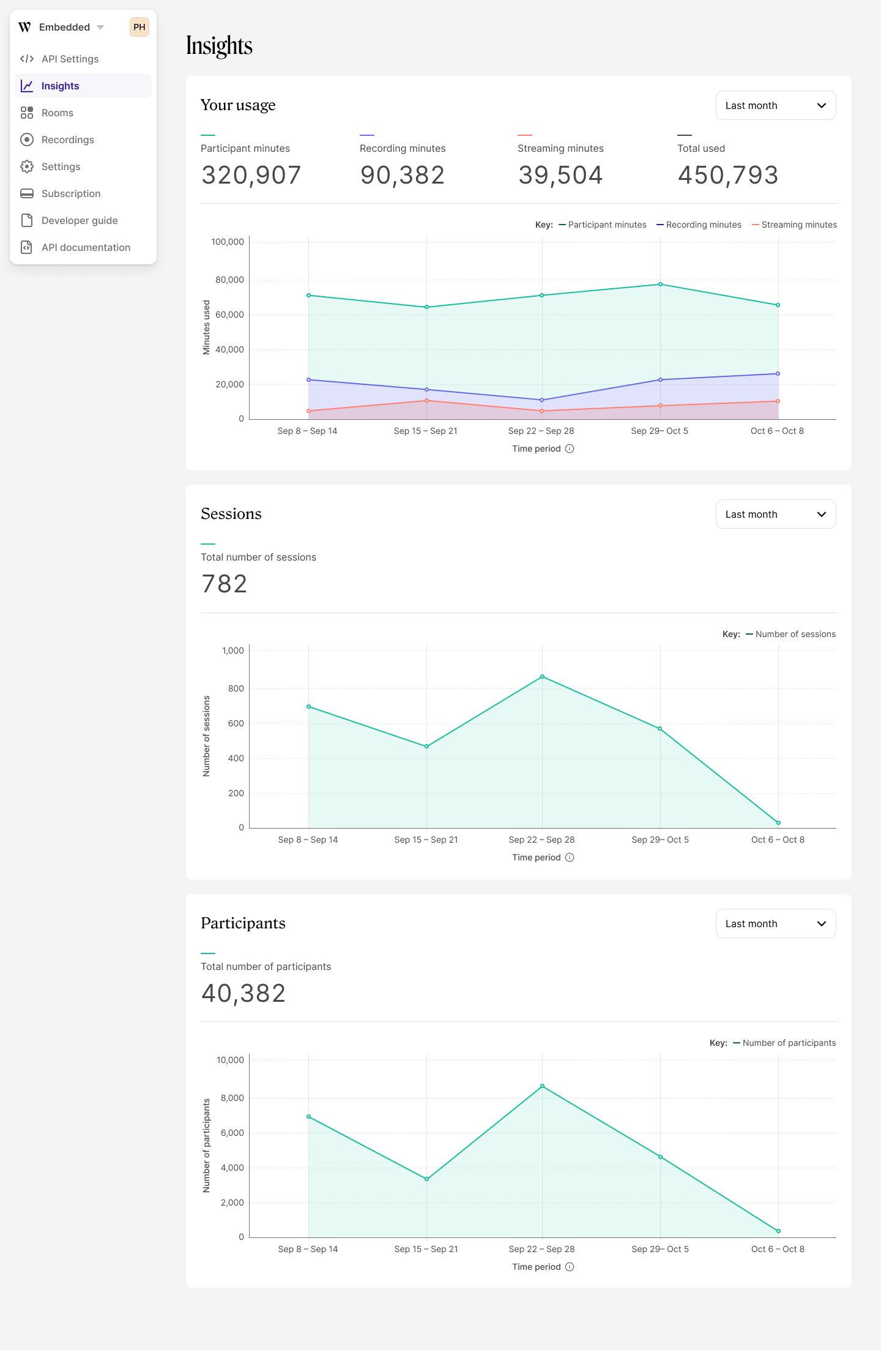Click streaming minutes point at Oct 6 – Oct 8
Screen dimensions: 881x1350
pos(778,401)
